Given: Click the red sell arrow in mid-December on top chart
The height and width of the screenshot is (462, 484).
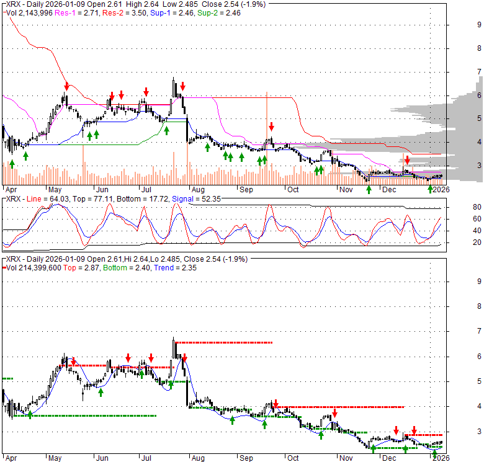Looking at the screenshot, I should 408,160.
